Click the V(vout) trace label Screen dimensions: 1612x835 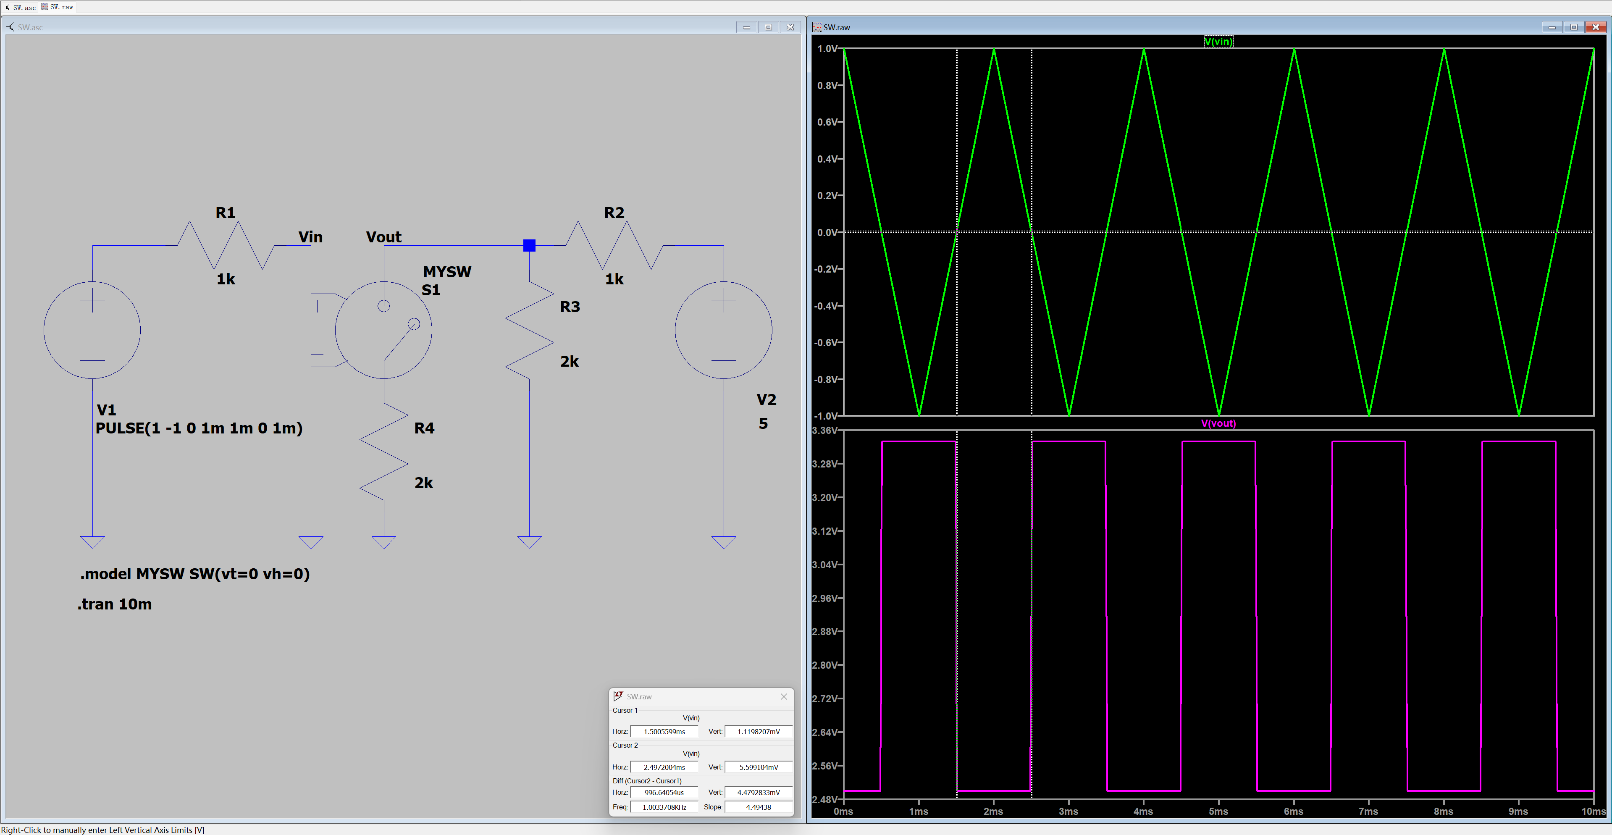pos(1218,423)
